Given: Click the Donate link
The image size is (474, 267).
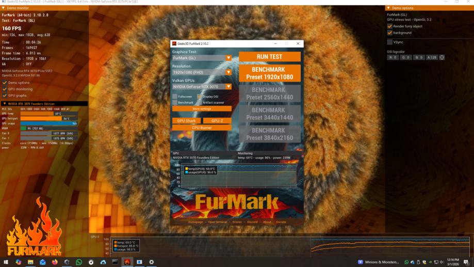Looking at the screenshot, I should 281,222.
